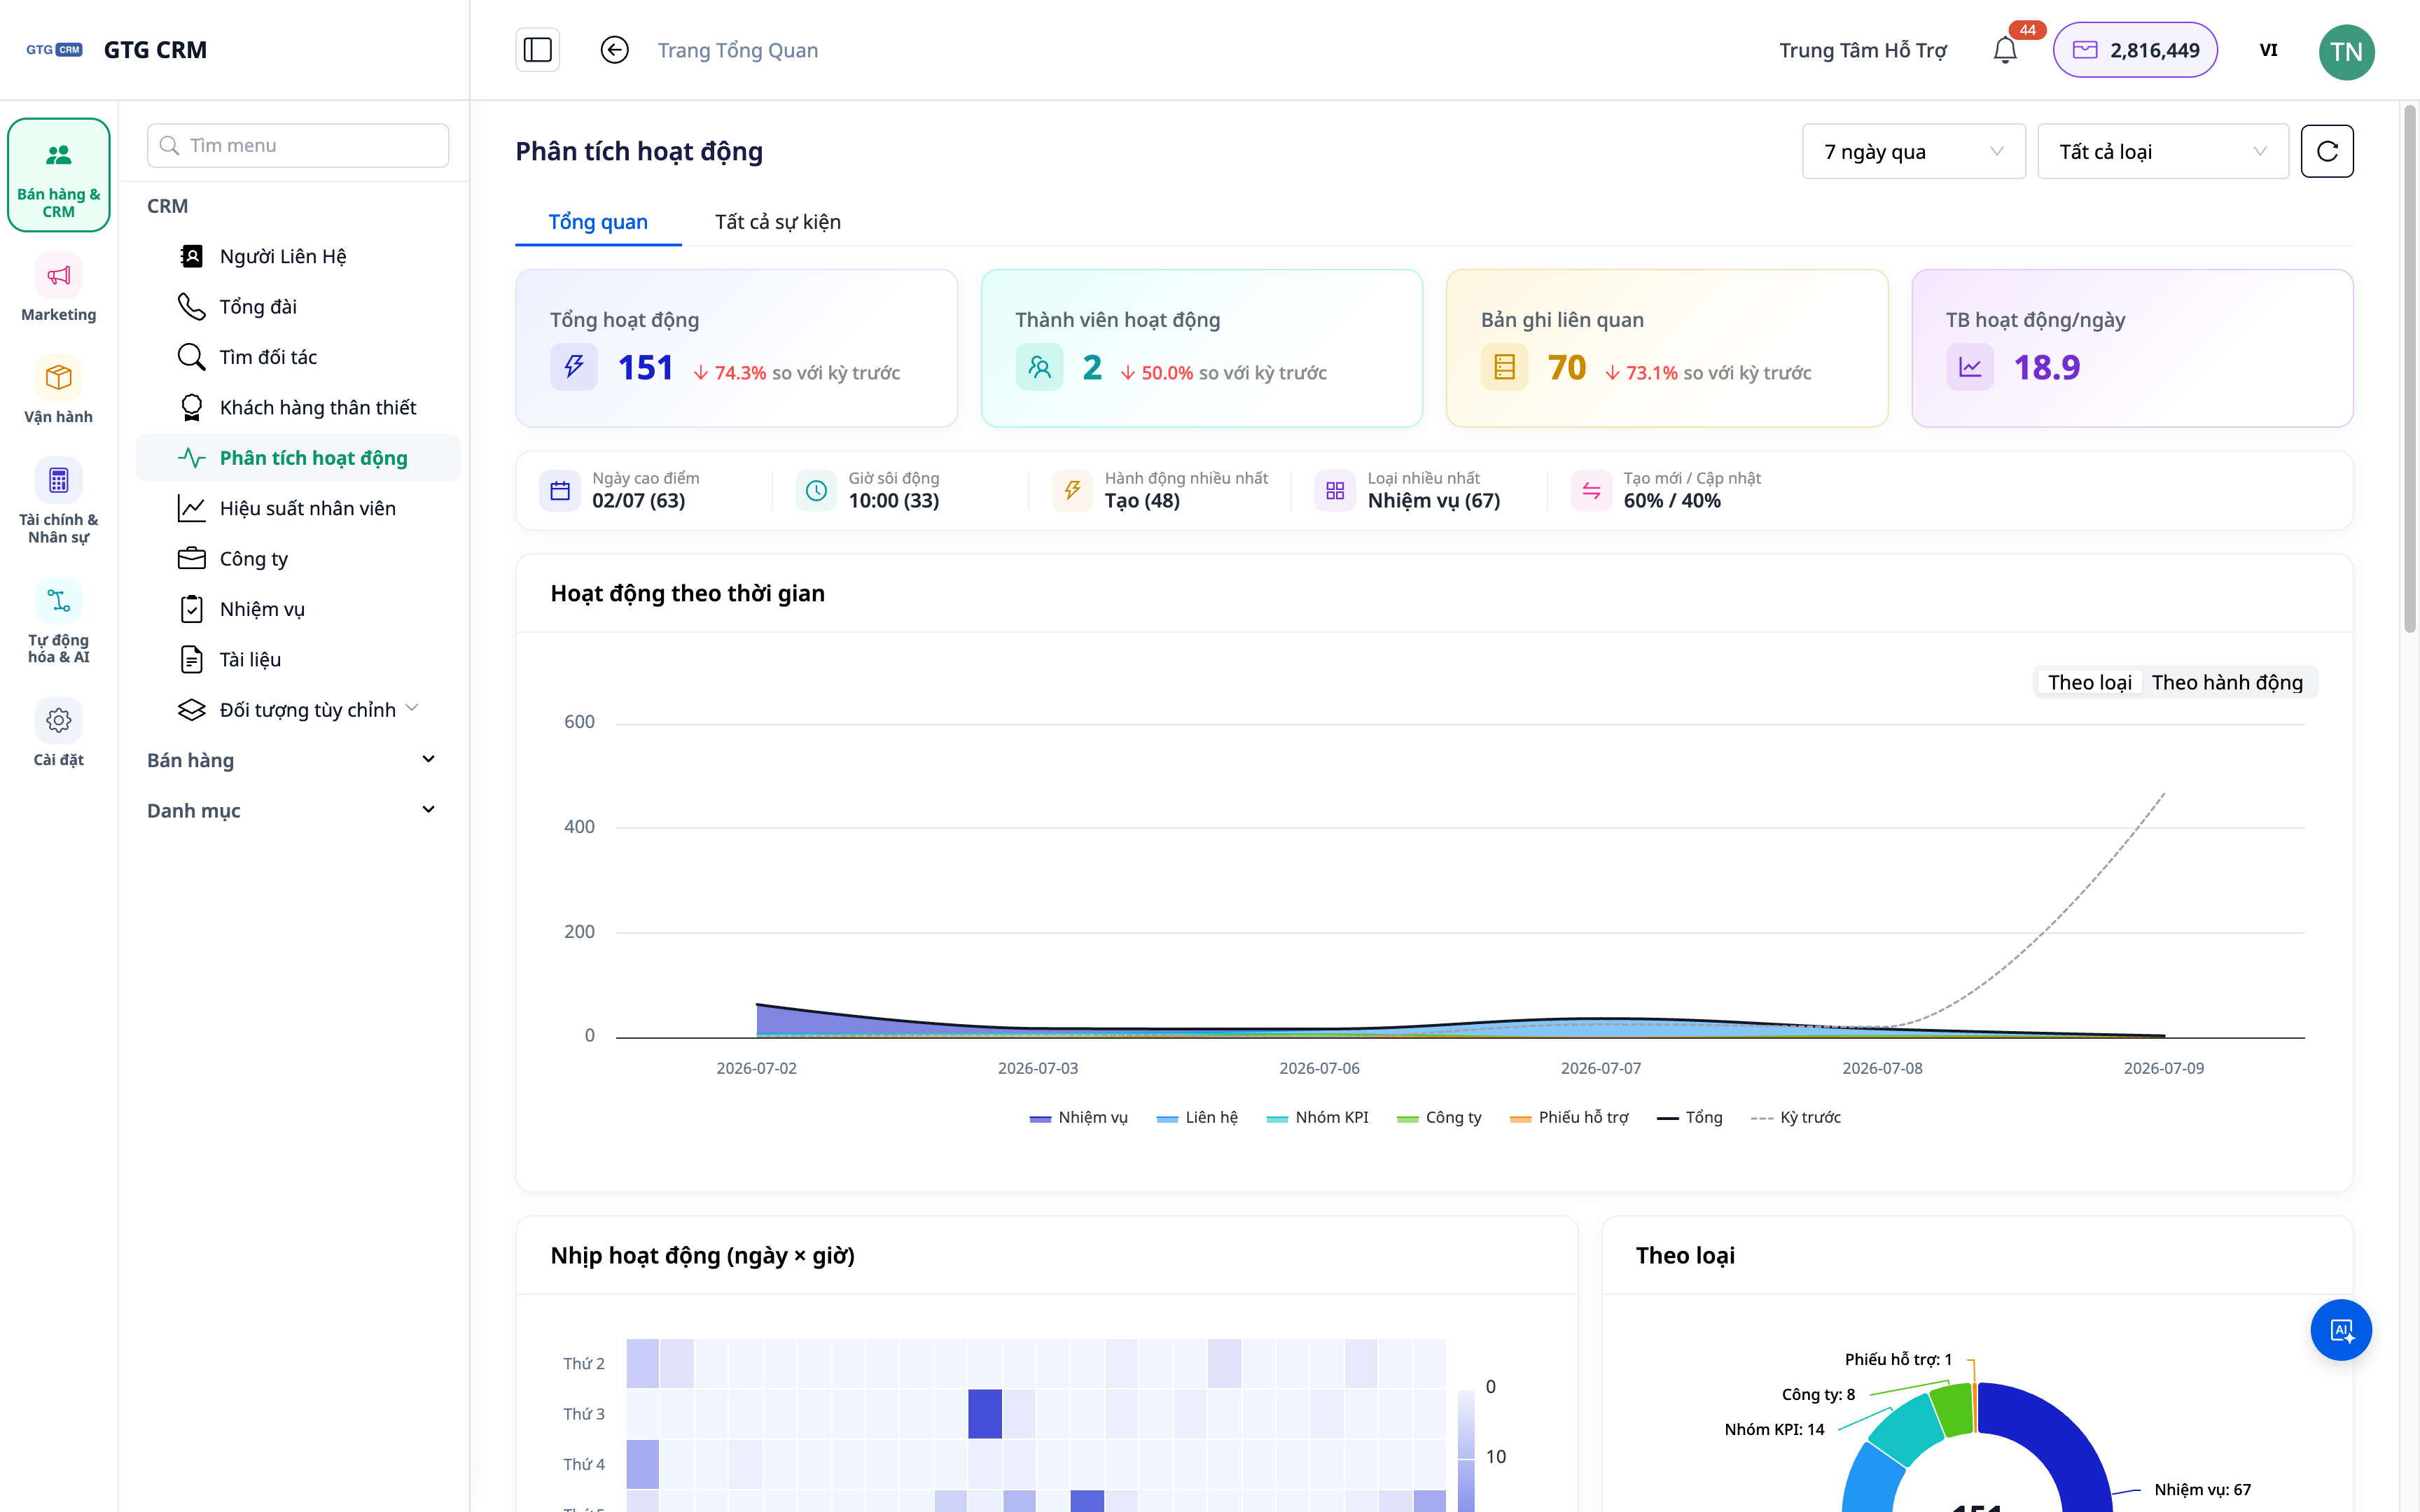Select Phân tích hoạt động menu item
The height and width of the screenshot is (1512, 2420).
click(298, 458)
